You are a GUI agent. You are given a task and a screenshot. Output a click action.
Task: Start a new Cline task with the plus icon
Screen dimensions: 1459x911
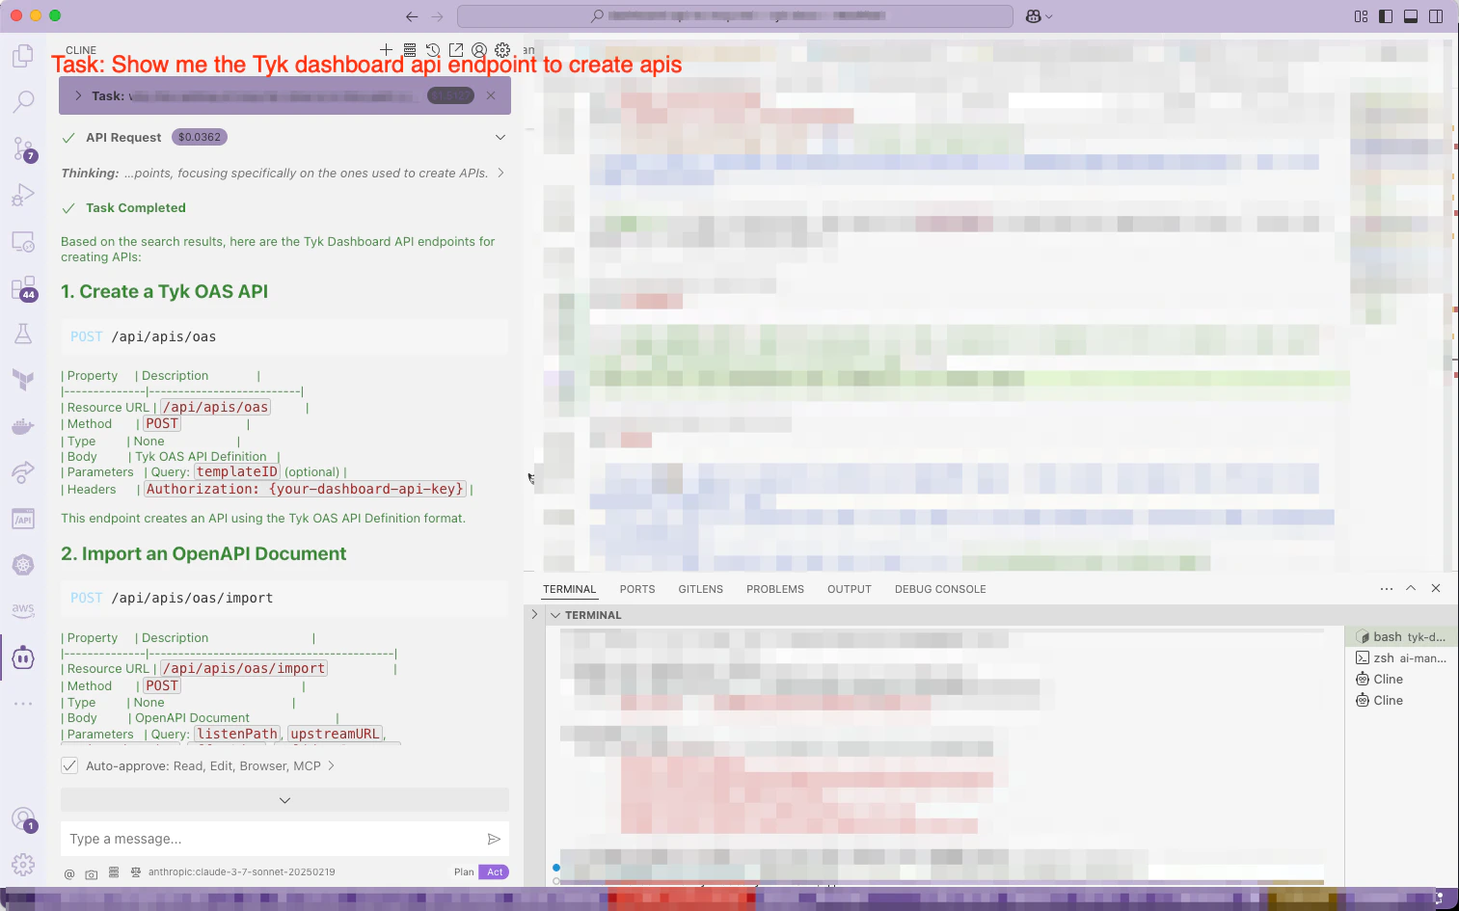point(386,49)
